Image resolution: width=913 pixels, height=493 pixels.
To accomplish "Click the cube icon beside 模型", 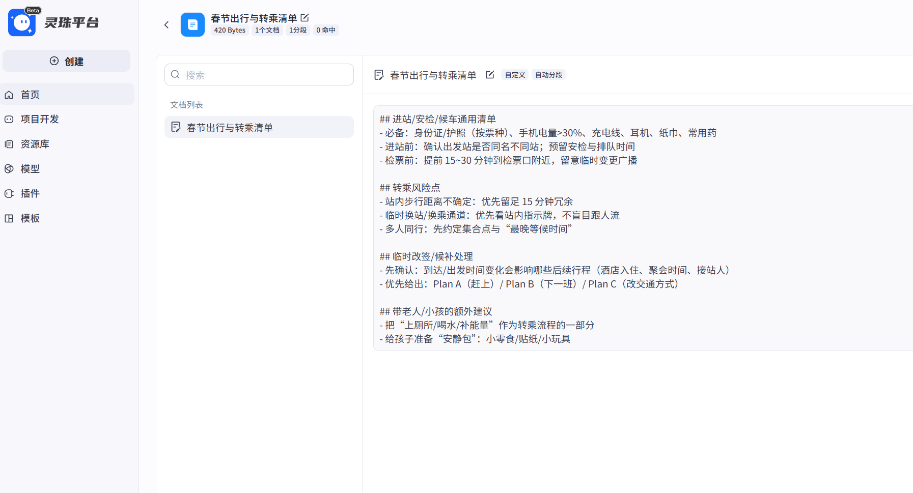I will pos(9,168).
